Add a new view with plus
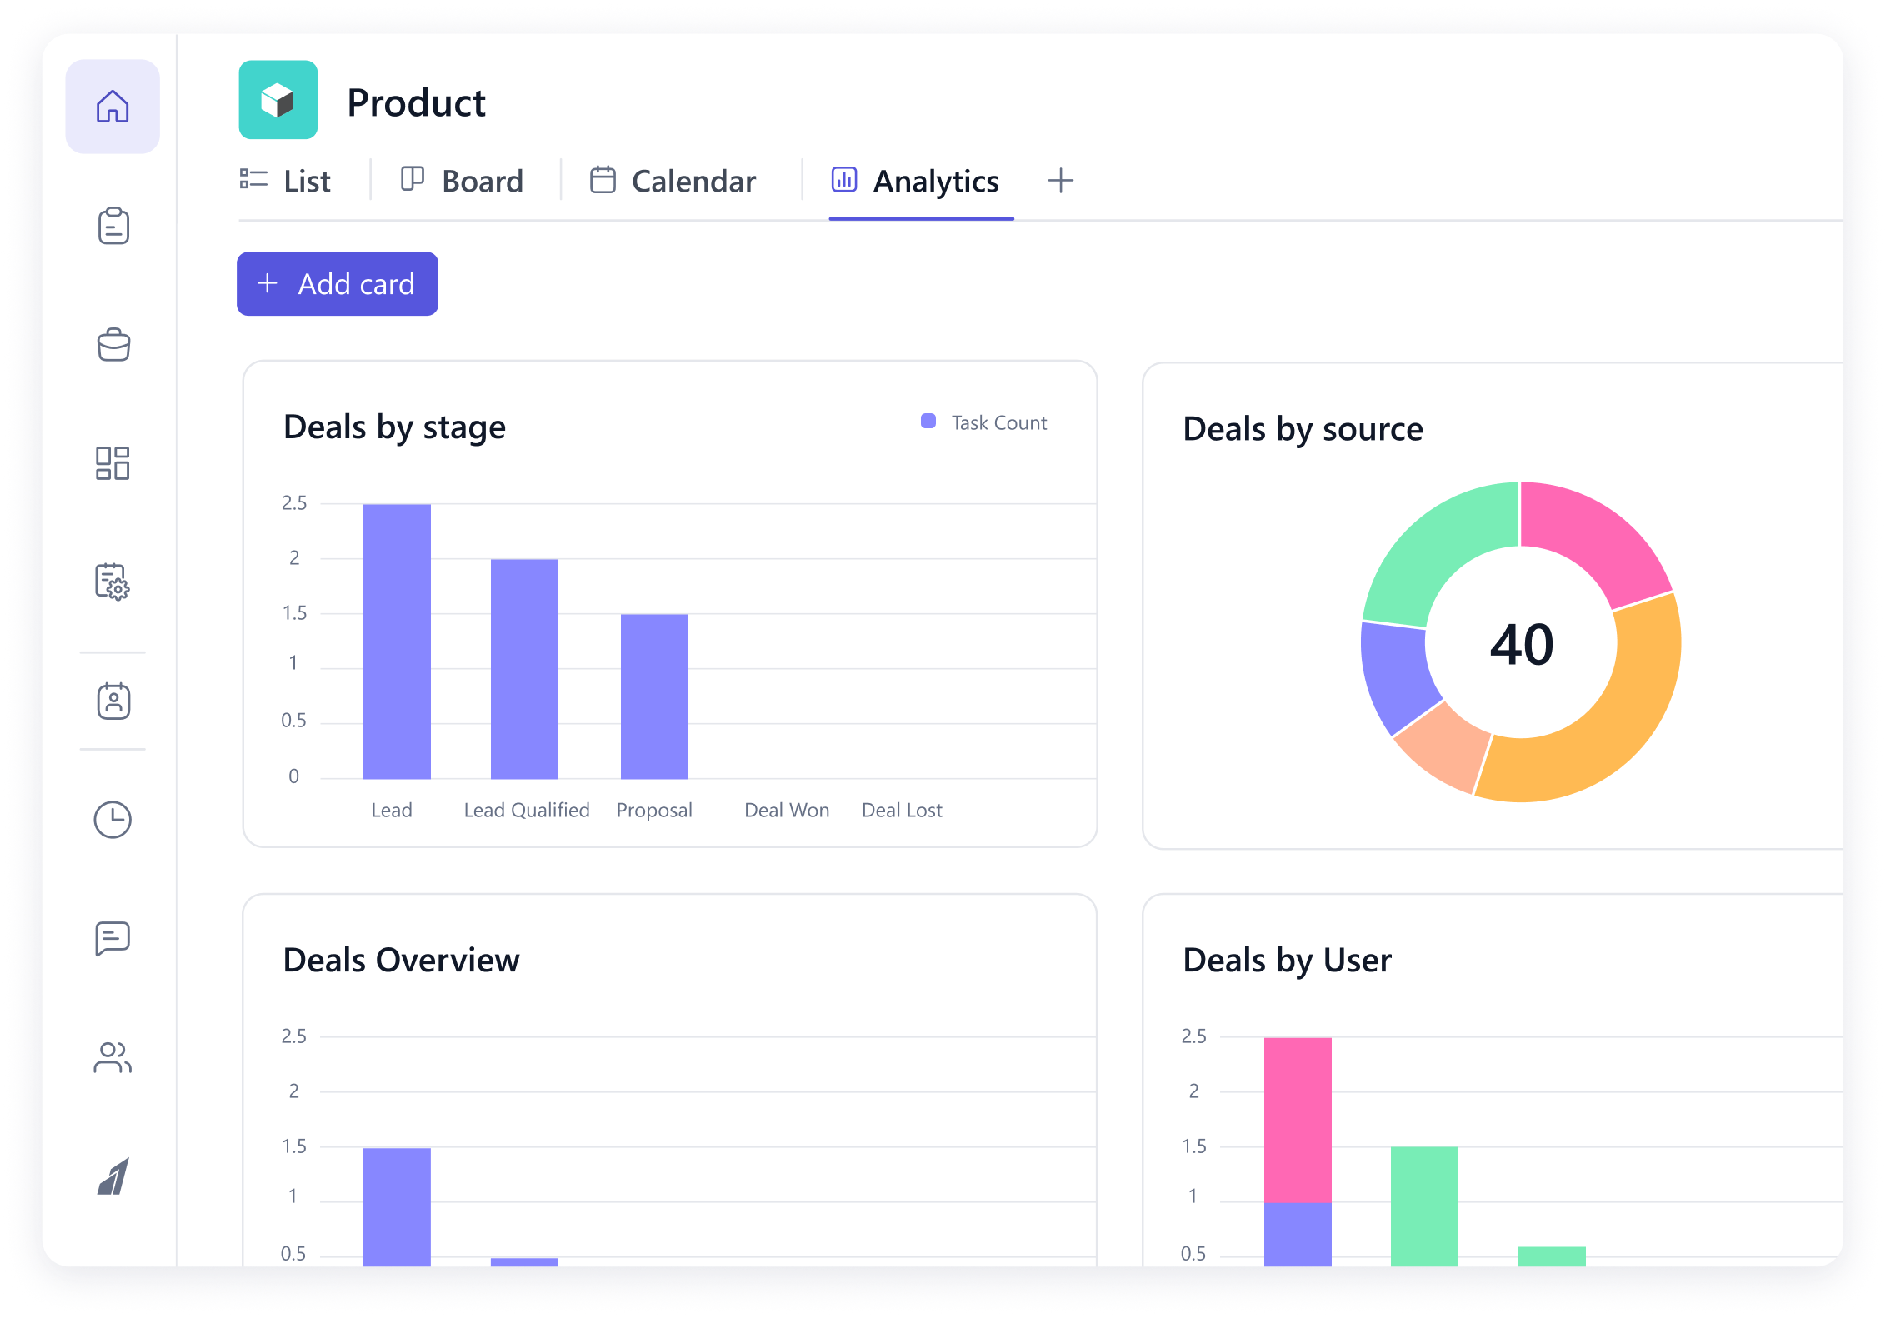 1060,181
